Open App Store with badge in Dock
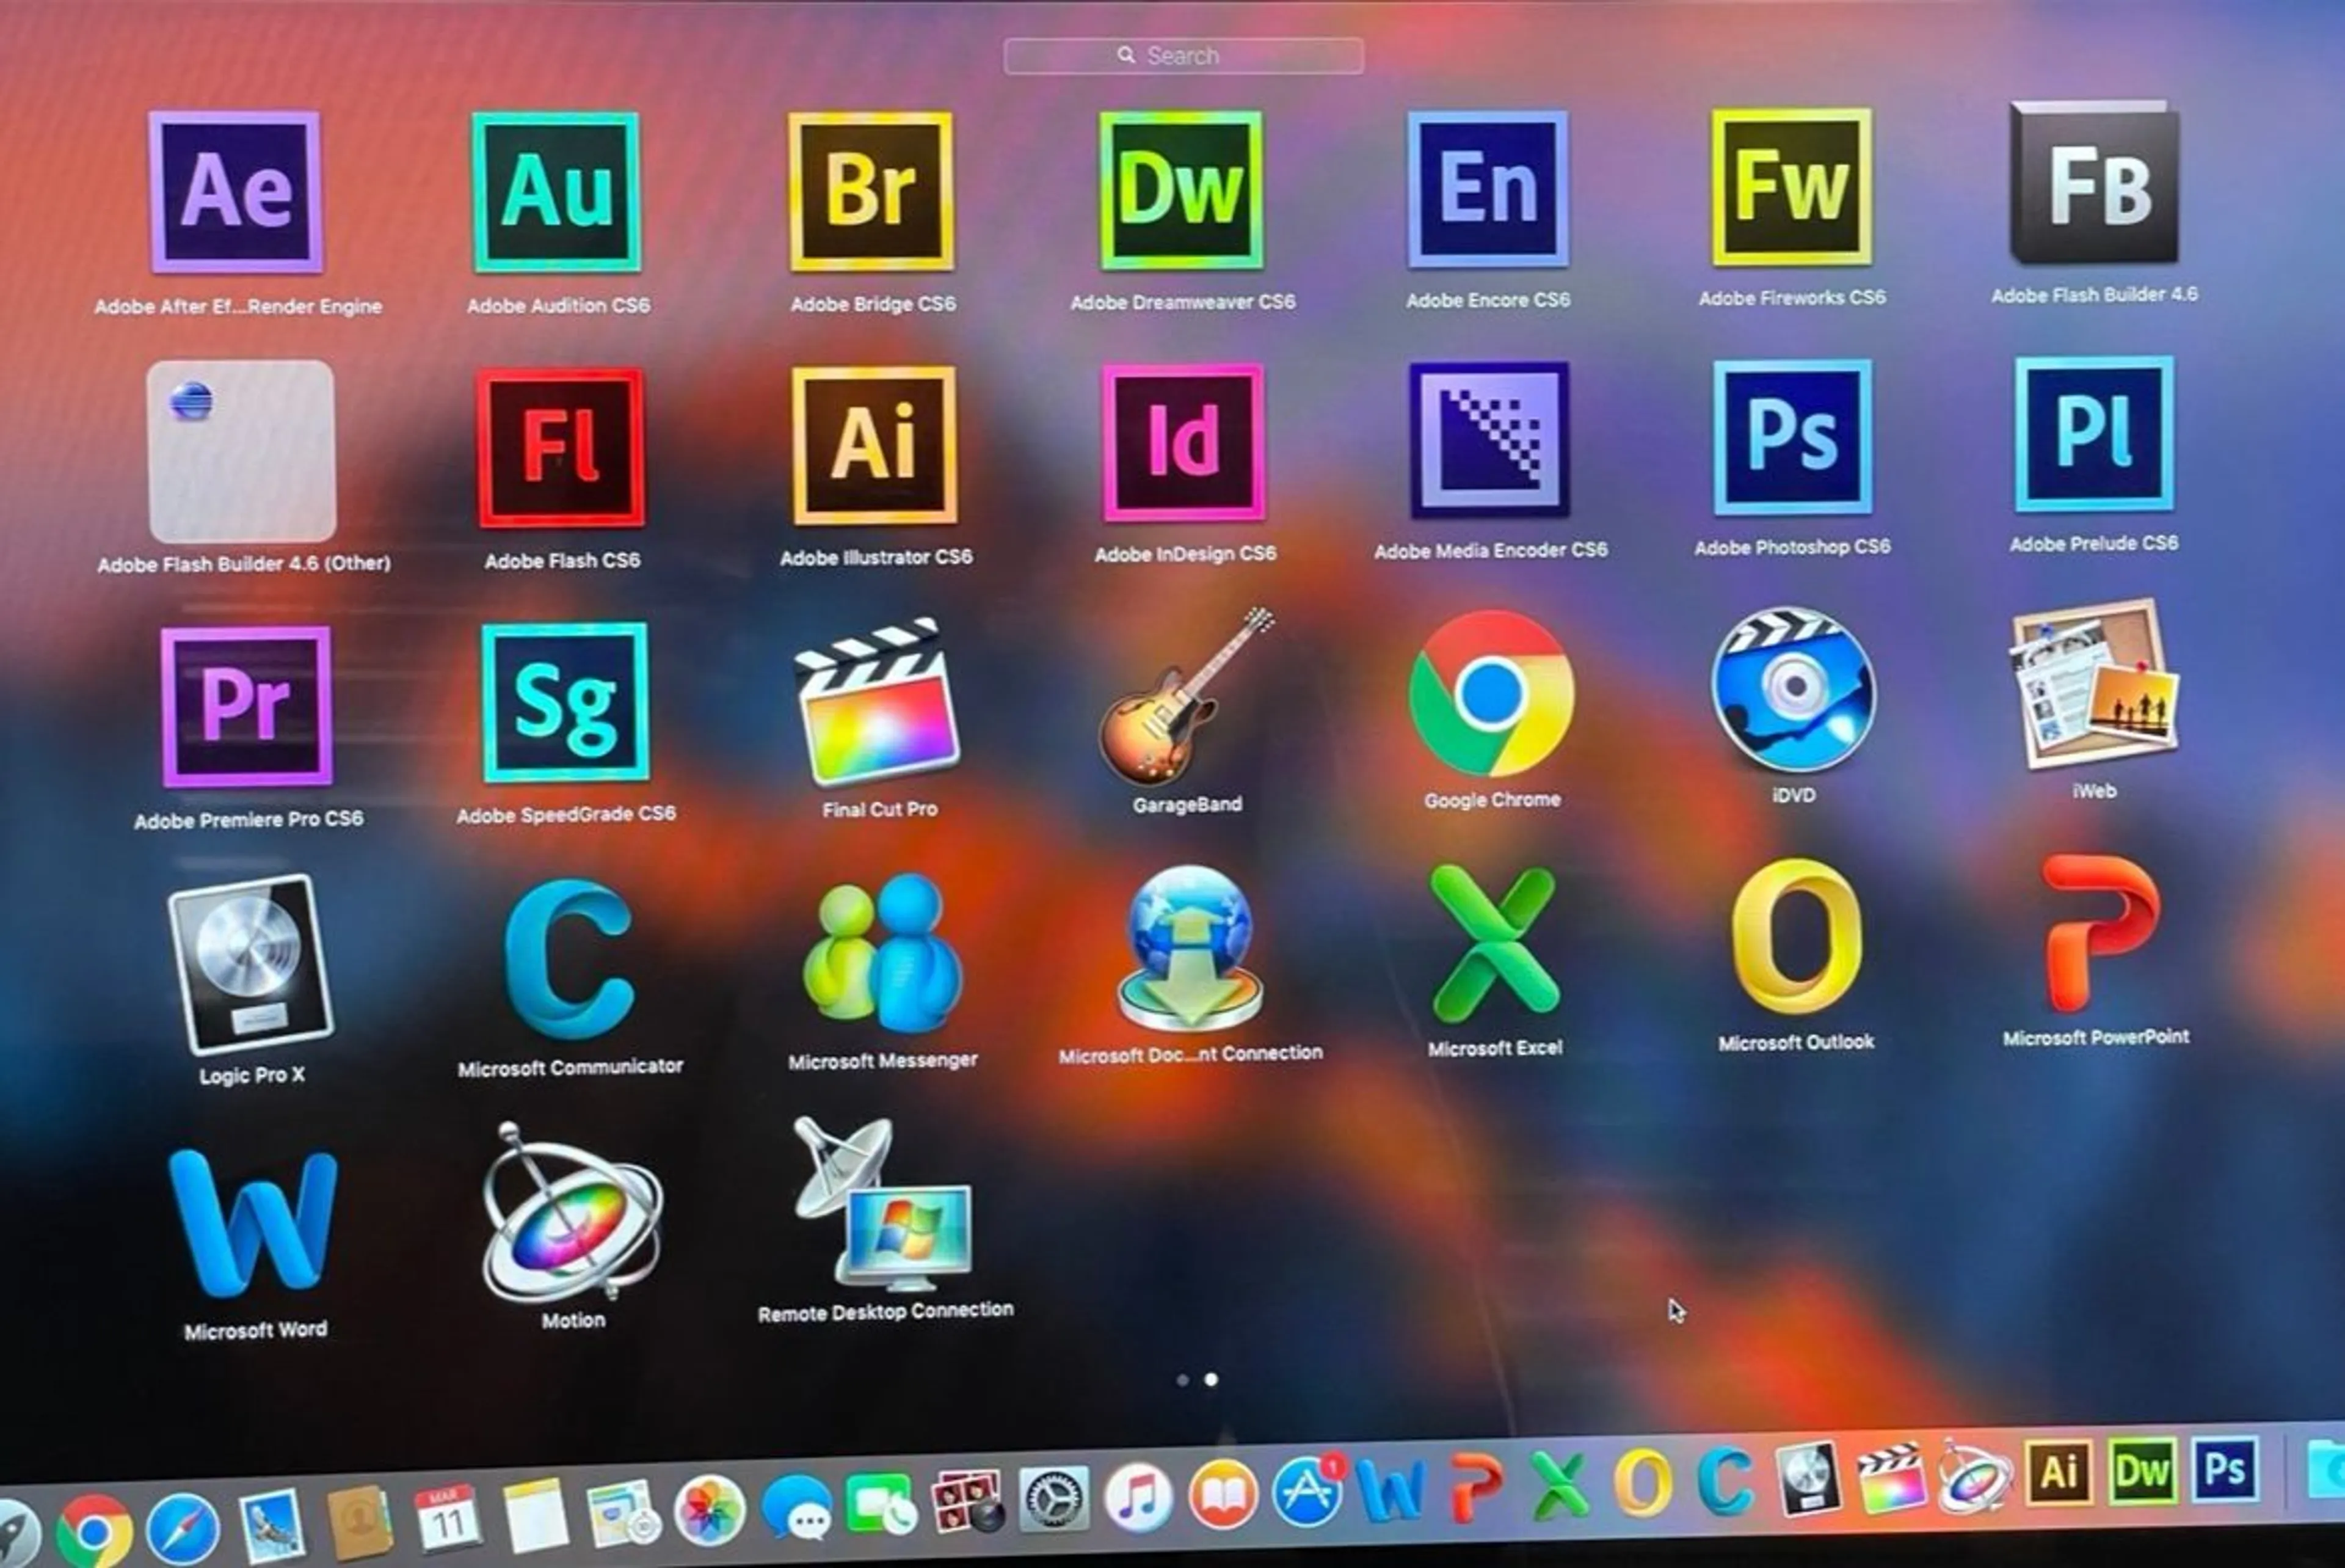 (1309, 1491)
